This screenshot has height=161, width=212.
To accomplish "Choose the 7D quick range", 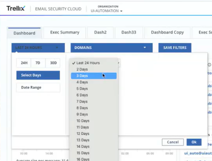I will pos(38,63).
